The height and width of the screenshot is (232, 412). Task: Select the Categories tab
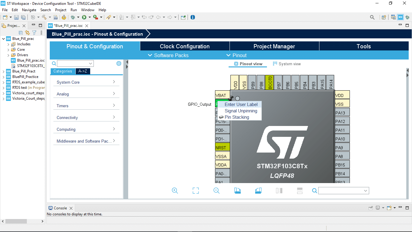pos(62,71)
